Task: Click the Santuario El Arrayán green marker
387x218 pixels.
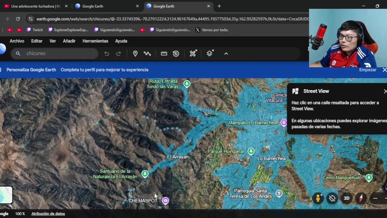Action: click(x=145, y=174)
